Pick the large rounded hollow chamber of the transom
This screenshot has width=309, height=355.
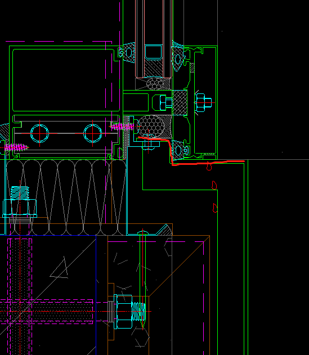pos(66,80)
